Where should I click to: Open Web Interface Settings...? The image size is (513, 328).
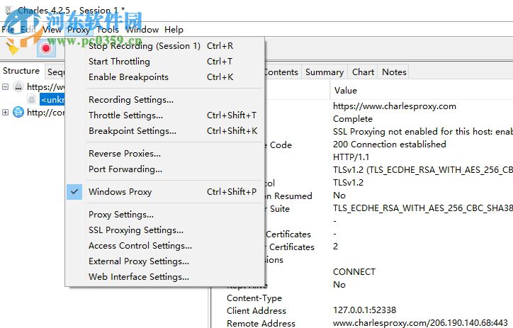pyautogui.click(x=165, y=277)
